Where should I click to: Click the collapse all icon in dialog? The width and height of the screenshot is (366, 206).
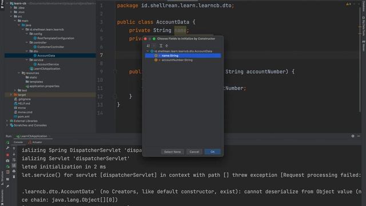tap(166, 46)
